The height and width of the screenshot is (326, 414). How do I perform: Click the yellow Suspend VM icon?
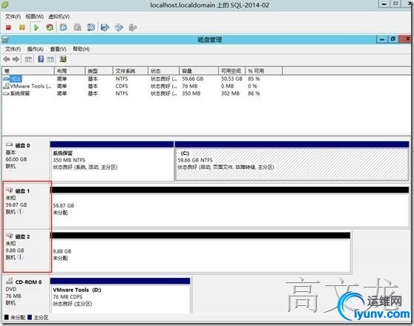click(22, 27)
